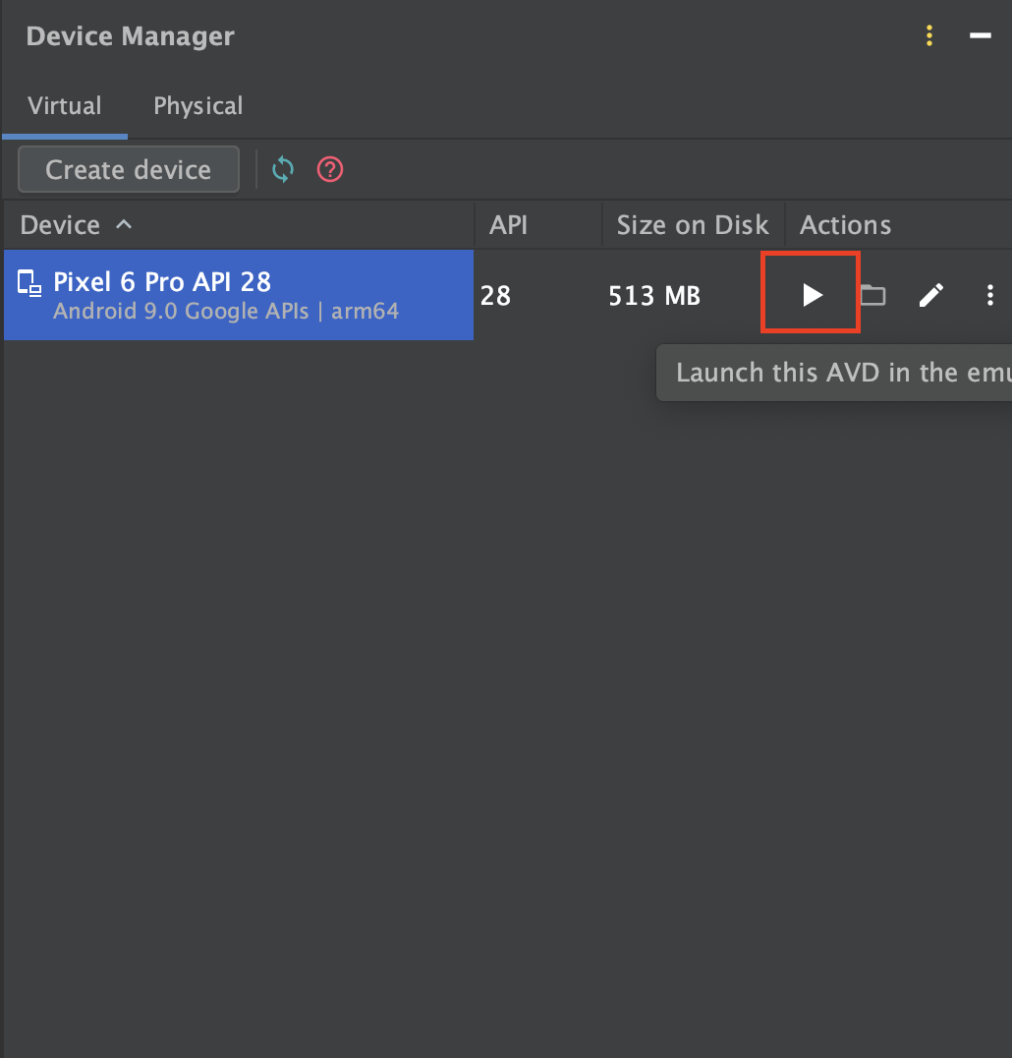1012x1058 pixels.
Task: Click the virtual device type icon beside Pixel 6 Pro
Action: click(x=29, y=283)
